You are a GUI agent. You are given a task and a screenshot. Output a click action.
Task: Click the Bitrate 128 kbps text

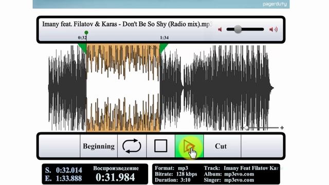(176, 174)
